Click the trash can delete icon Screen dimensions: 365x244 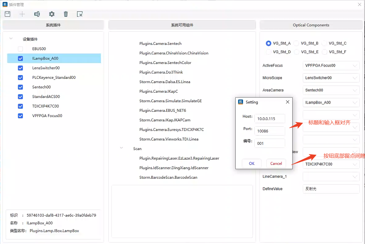tap(66, 14)
